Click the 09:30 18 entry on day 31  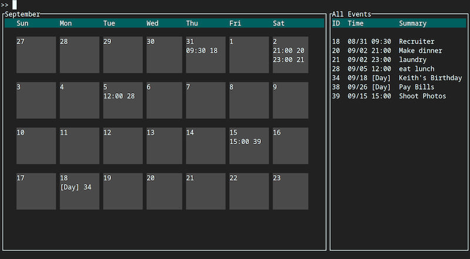202,50
